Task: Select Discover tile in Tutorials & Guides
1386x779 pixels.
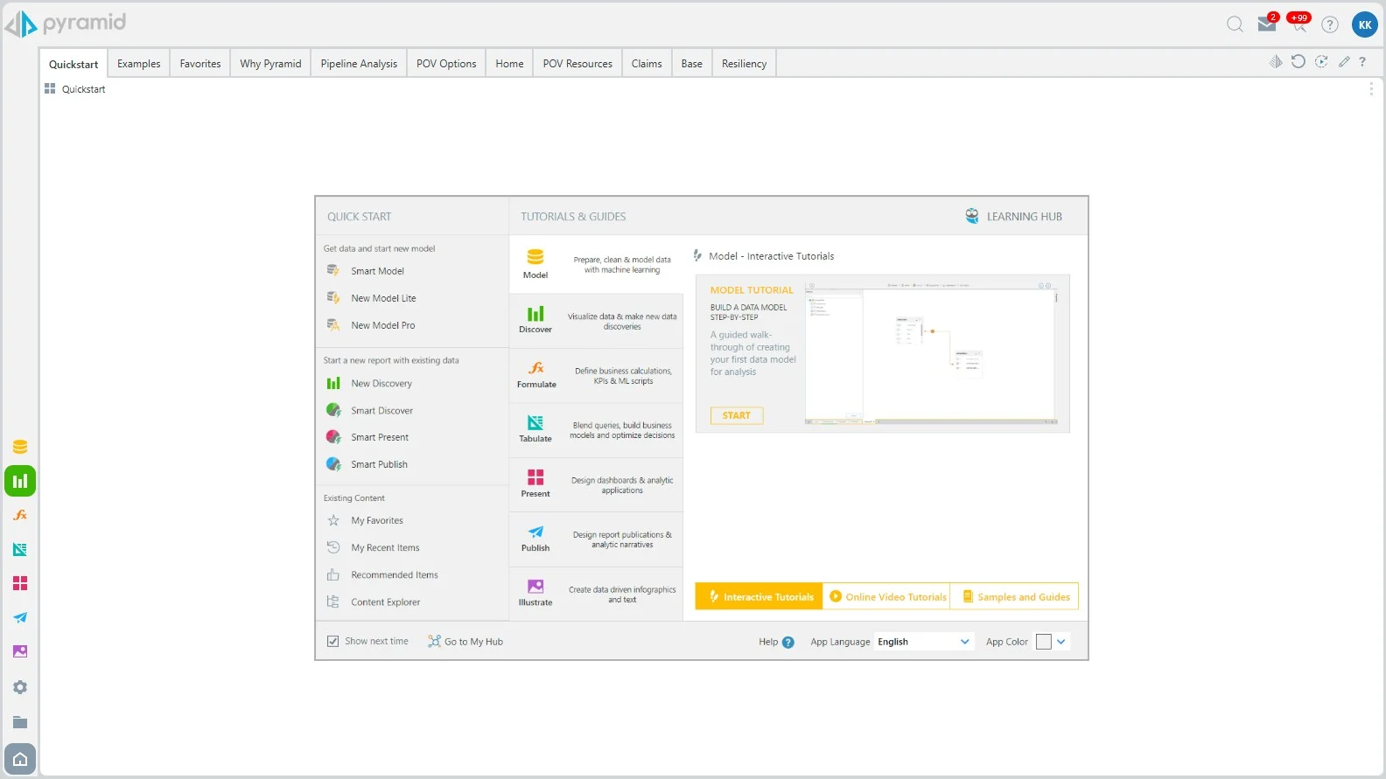Action: 596,321
